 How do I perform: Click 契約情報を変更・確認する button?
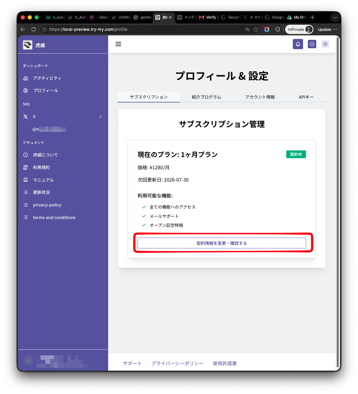point(222,243)
